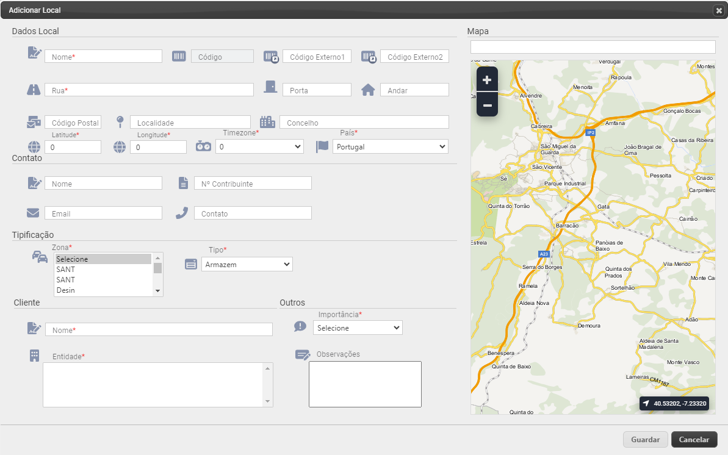The height and width of the screenshot is (455, 728).
Task: Click the list icon beside Tipo
Action: (191, 264)
